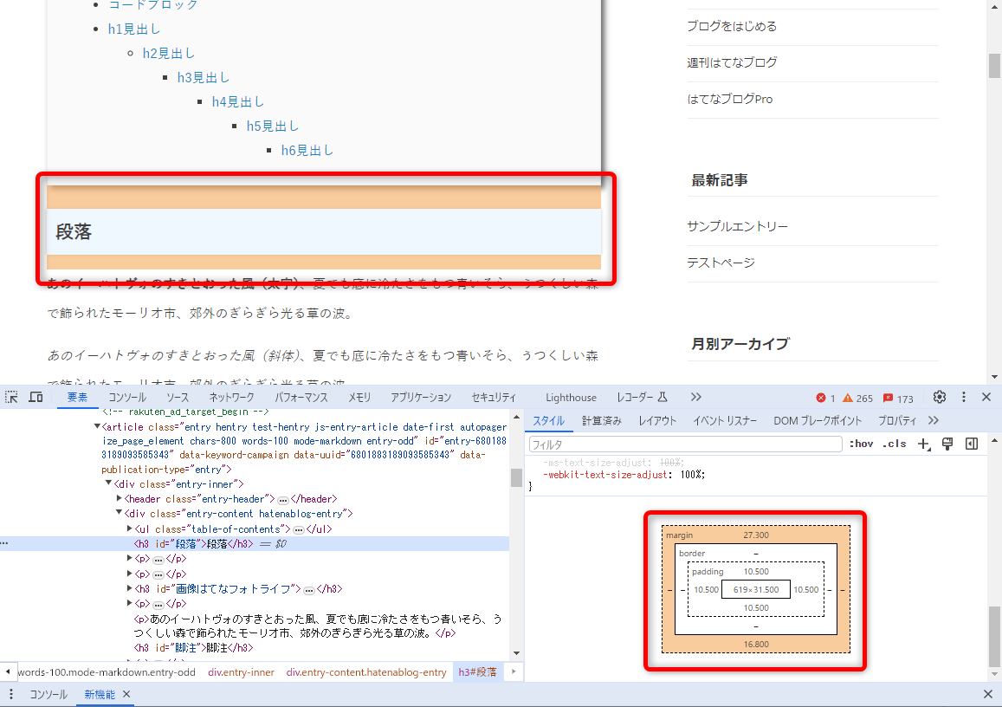The height and width of the screenshot is (707, 1002).
Task: Click the warning count 265 badge
Action: pyautogui.click(x=857, y=399)
